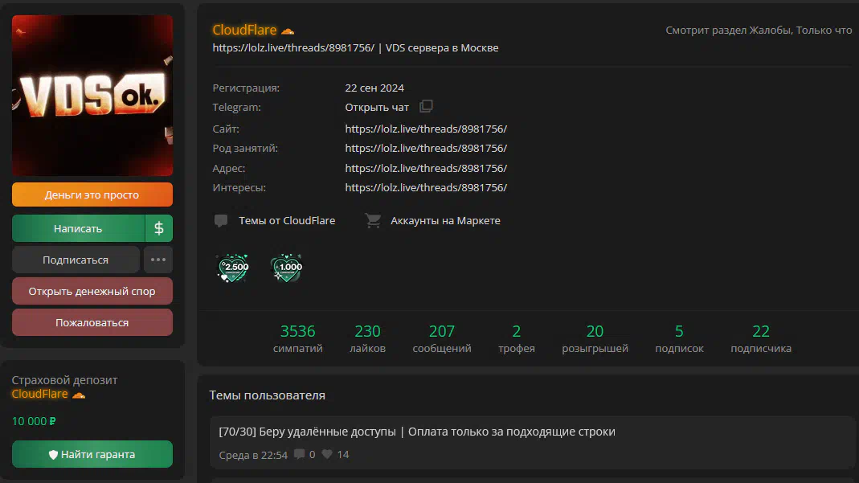The height and width of the screenshot is (483, 859).
Task: Click the 1.000 sympathies trophy badge
Action: 287,268
